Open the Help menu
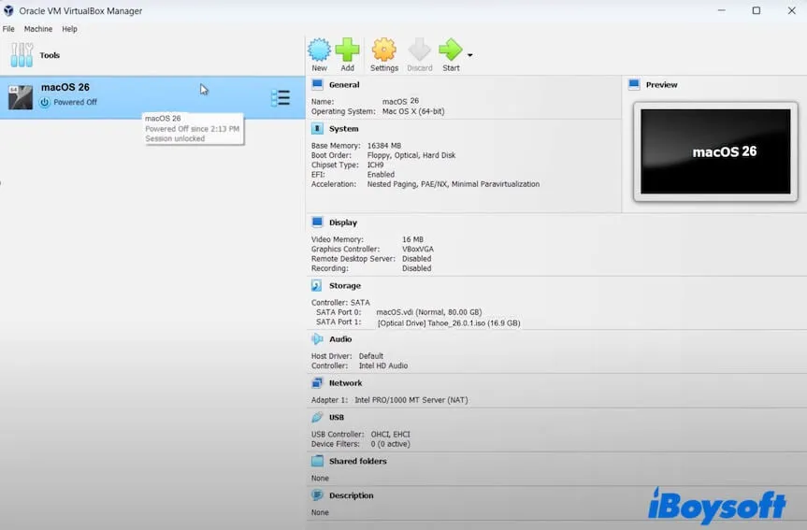Viewport: 807px width, 530px height. coord(69,29)
